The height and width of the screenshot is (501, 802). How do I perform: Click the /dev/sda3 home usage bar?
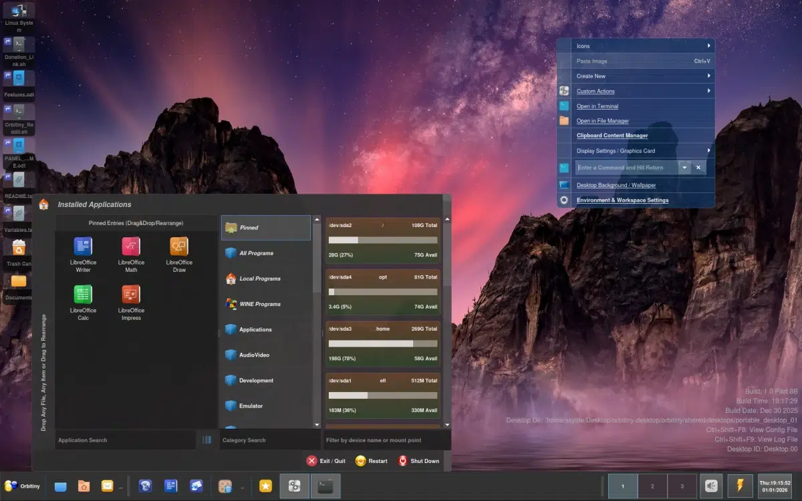pyautogui.click(x=382, y=343)
